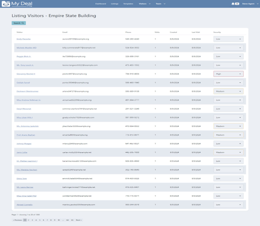Click the Visits column header
The width and height of the screenshot is (260, 226).
157,32
